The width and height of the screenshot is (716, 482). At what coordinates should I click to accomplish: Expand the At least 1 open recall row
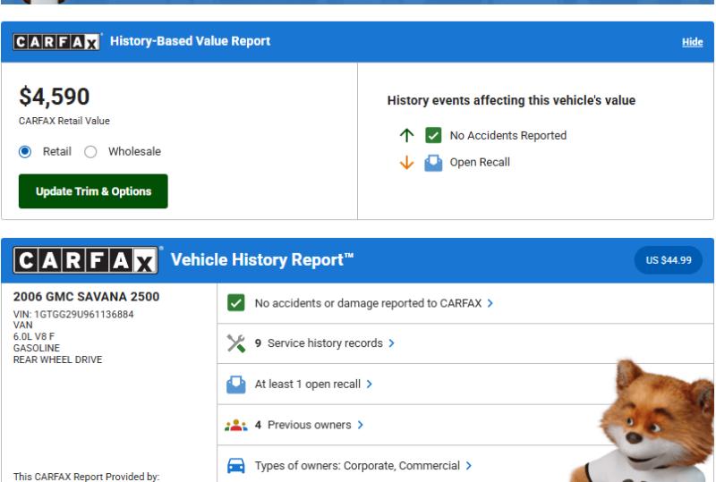tap(313, 385)
